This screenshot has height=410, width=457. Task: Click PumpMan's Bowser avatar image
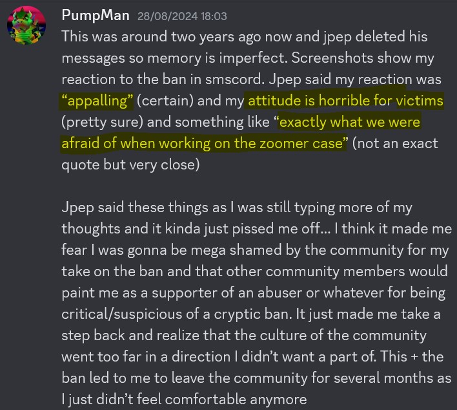[26, 26]
